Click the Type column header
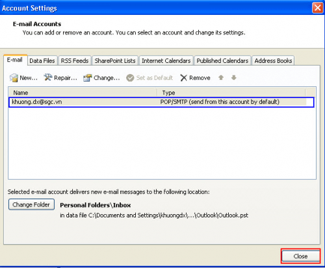The image size is (325, 268). [x=231, y=93]
